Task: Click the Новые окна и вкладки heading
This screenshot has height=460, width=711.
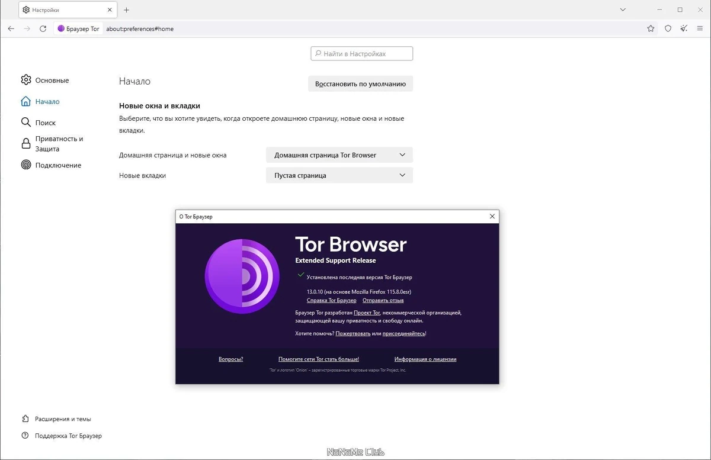Action: pos(159,106)
